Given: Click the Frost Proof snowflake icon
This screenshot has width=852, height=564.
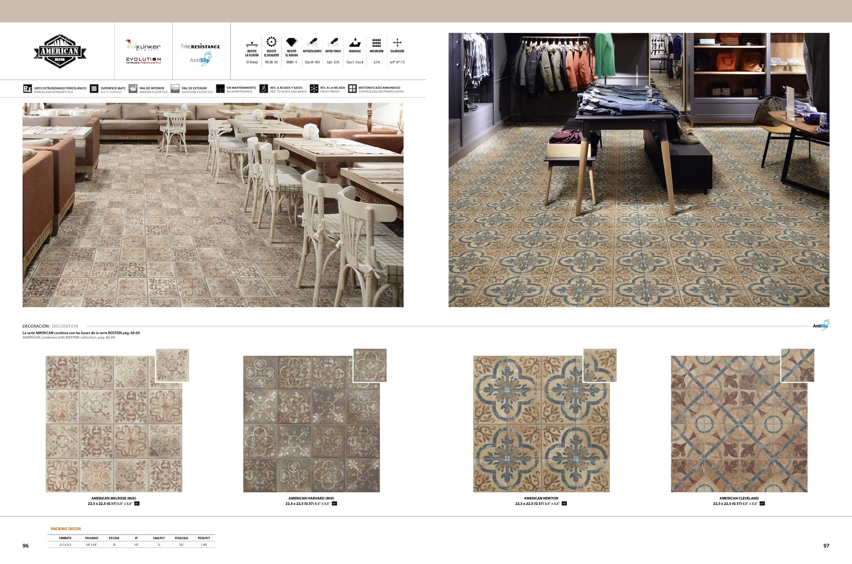Looking at the screenshot, I should coord(314,89).
